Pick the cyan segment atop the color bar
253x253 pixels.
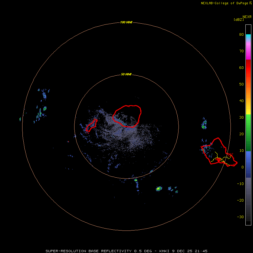pyautogui.click(x=248, y=37)
